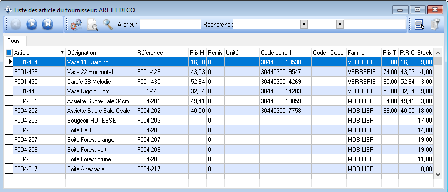Click the trash bin delete icon
This screenshot has height=192, width=448.
435,25
